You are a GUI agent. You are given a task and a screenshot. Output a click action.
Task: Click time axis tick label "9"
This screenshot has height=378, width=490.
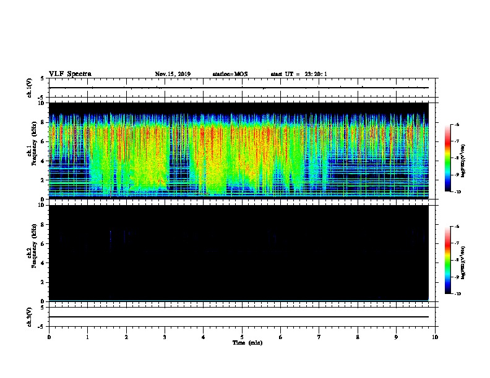(x=396, y=337)
